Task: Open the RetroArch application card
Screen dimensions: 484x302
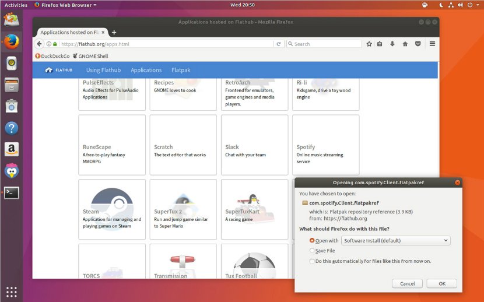Action: (254, 94)
